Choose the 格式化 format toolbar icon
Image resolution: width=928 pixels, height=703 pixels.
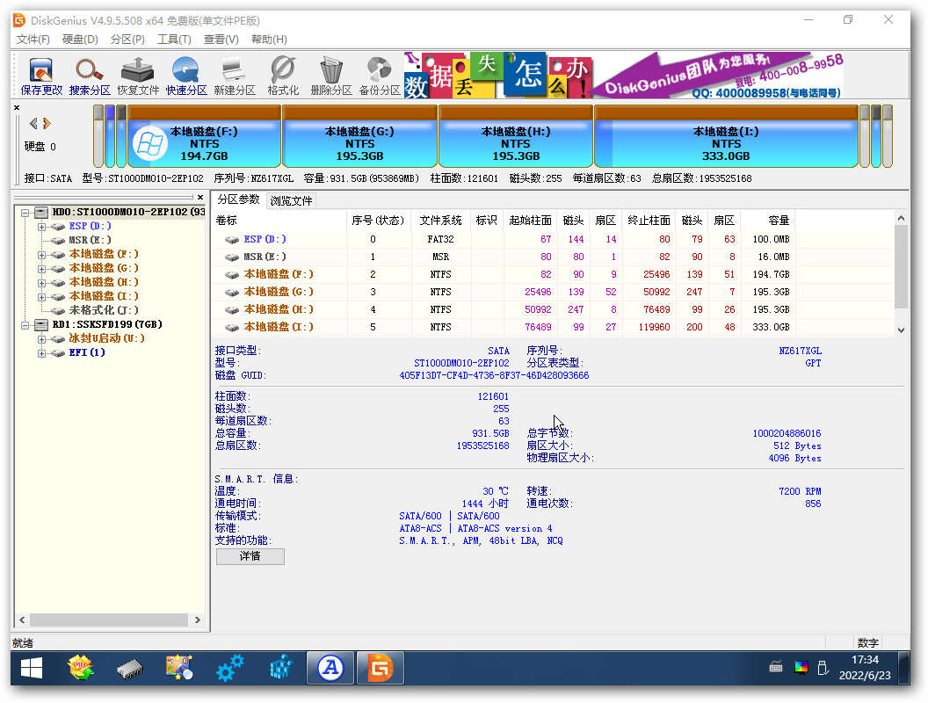pos(283,77)
